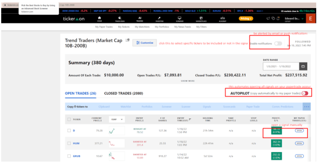Open the chat messages icon
Image resolution: width=317 pixels, height=164 pixels.
[x=273, y=19]
